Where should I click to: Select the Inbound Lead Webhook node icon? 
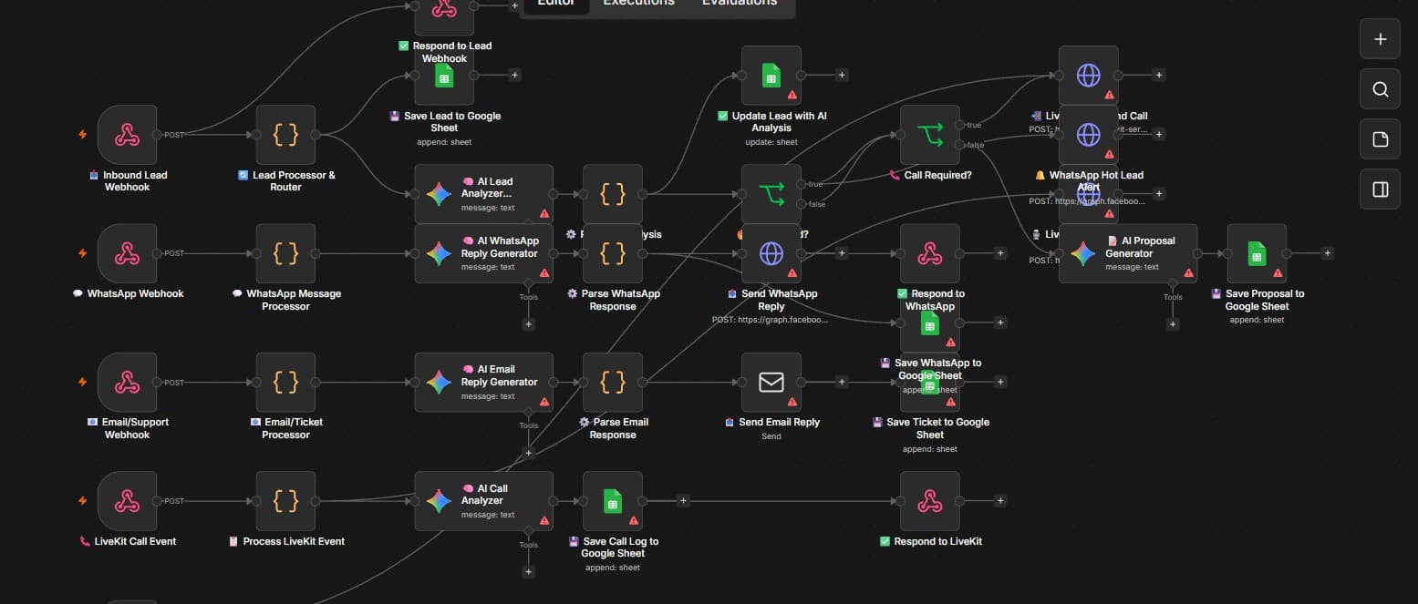[x=127, y=135]
